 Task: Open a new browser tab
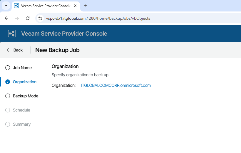click(x=86, y=6)
